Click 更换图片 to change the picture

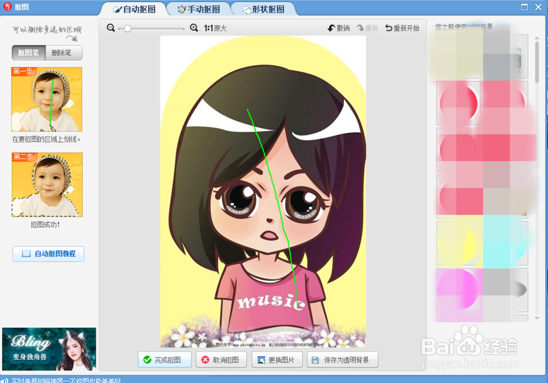point(277,359)
